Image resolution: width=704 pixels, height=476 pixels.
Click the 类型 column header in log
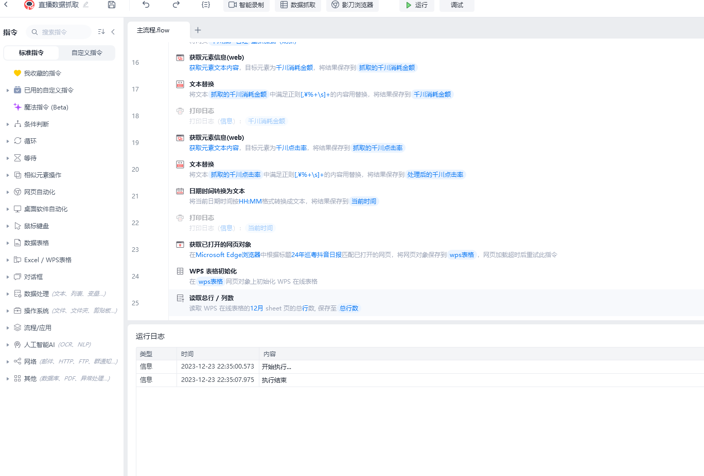click(x=146, y=354)
